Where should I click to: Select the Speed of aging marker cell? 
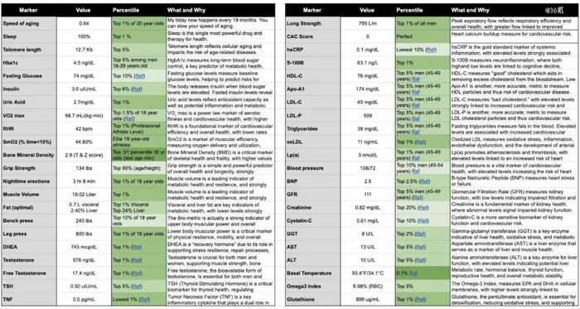point(29,23)
